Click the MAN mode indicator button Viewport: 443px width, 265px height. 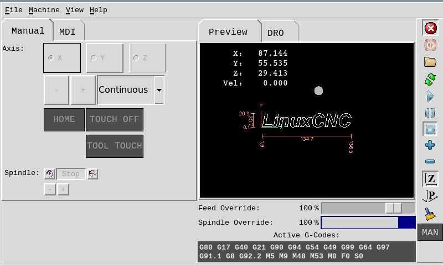(x=430, y=232)
